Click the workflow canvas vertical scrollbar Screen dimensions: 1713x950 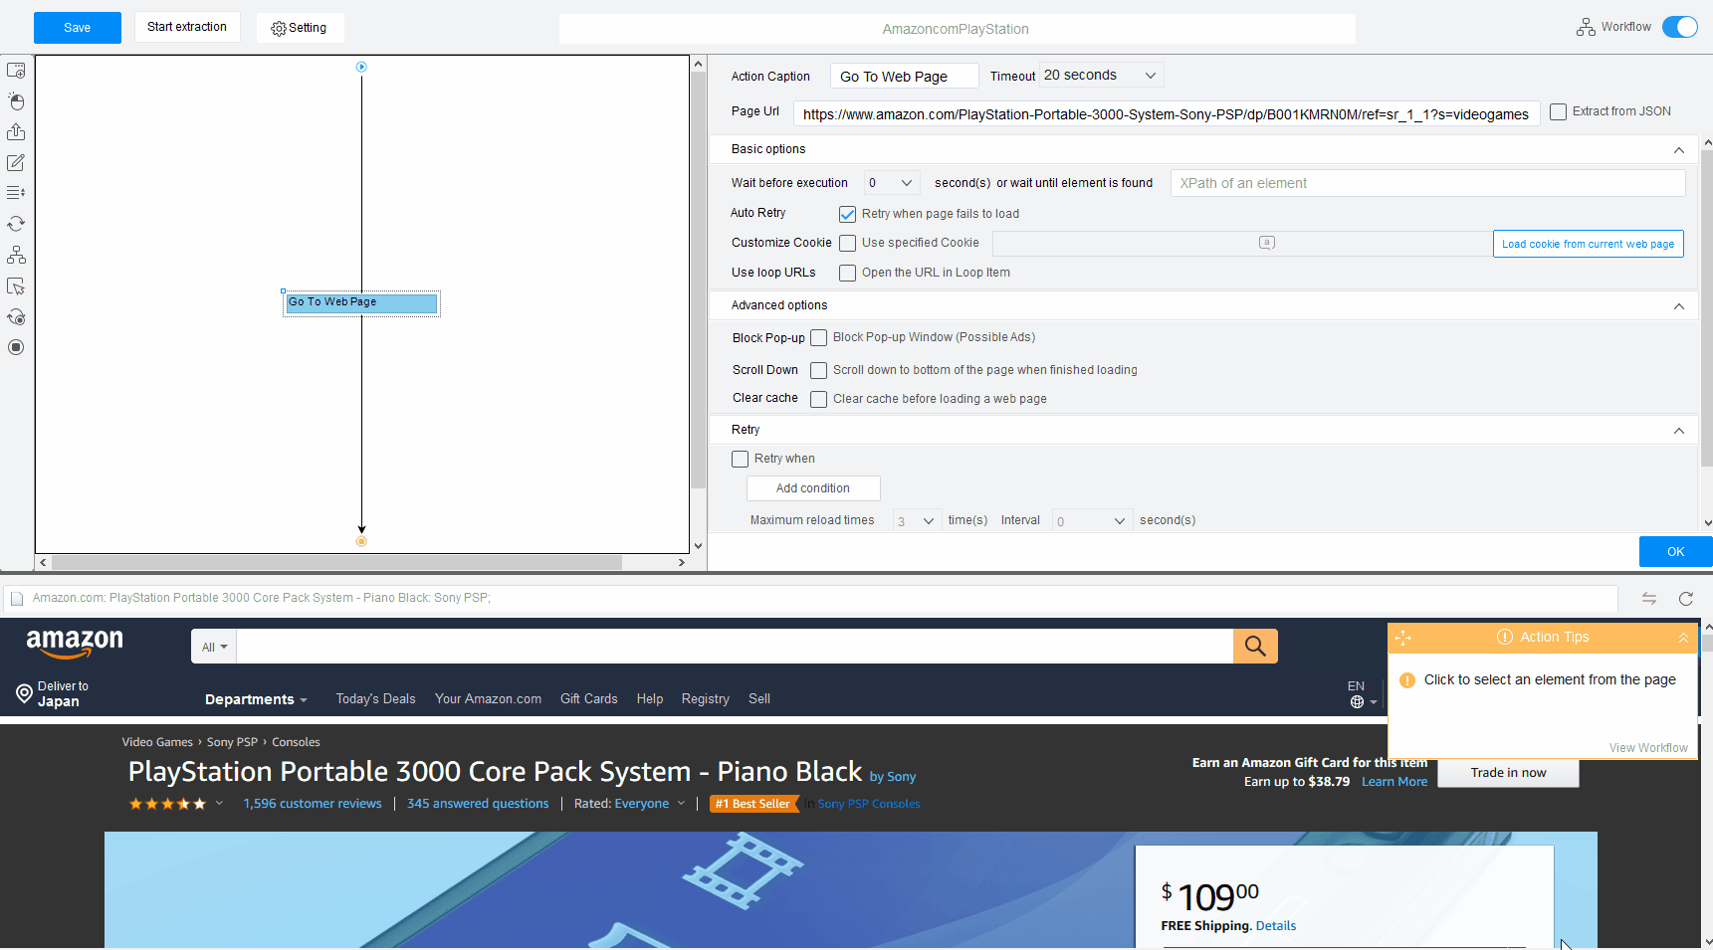coord(698,280)
